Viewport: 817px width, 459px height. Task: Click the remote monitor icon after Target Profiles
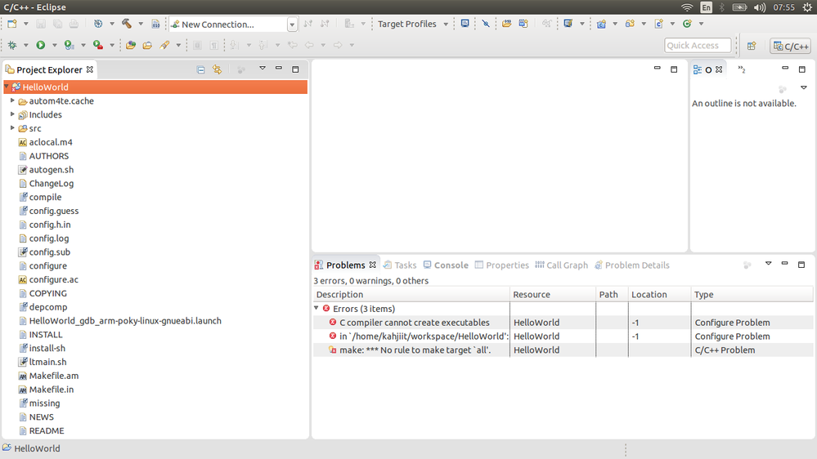click(465, 24)
